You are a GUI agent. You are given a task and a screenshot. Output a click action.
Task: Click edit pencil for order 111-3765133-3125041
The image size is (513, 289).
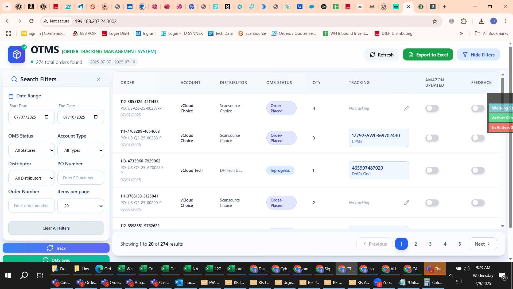406,203
